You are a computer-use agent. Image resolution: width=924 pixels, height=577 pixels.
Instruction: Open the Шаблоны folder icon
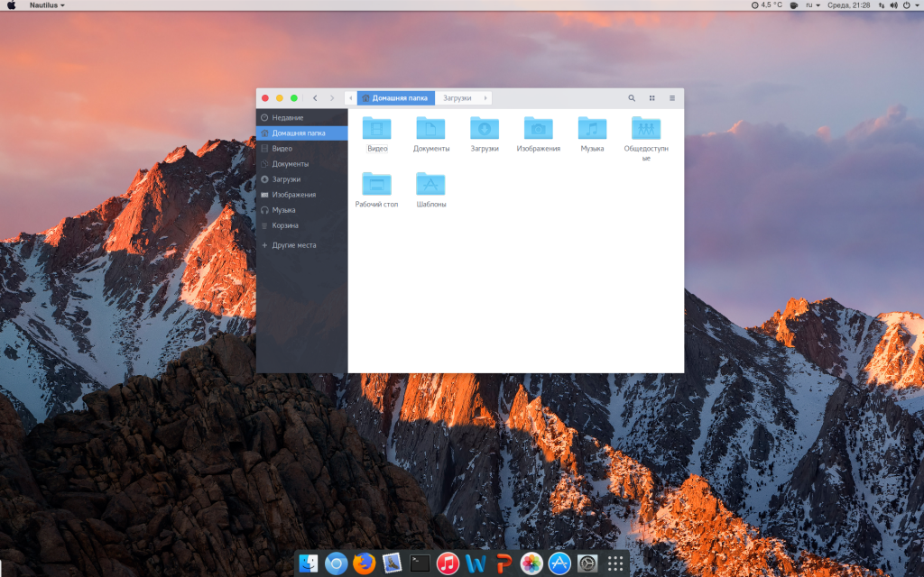point(430,184)
